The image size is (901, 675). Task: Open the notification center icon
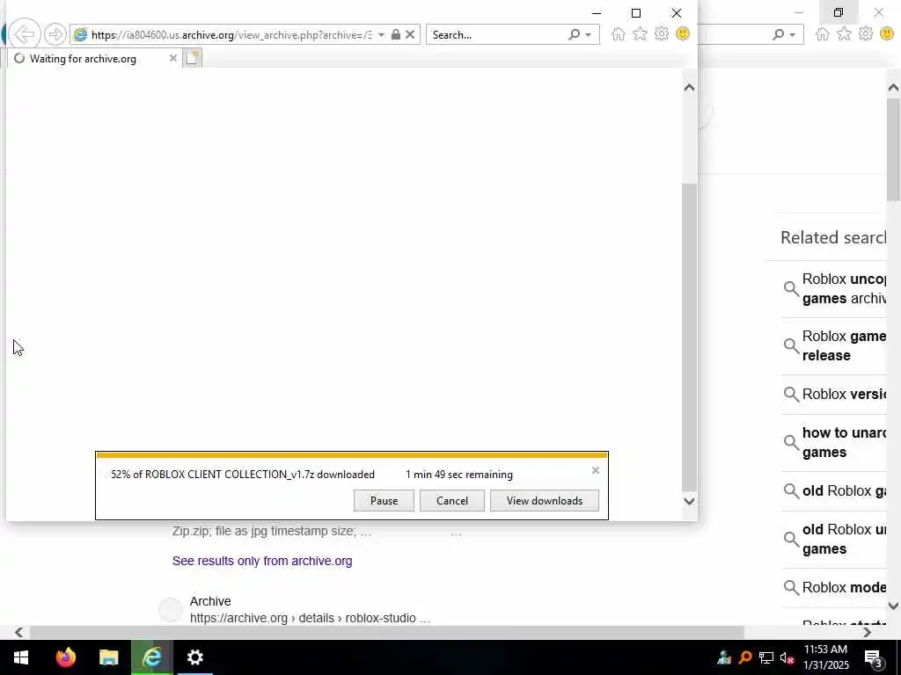click(x=874, y=658)
